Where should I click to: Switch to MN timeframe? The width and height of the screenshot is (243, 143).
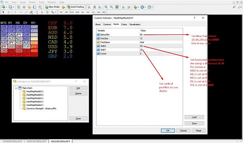[x=104, y=12]
